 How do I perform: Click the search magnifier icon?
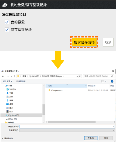click(112, 76)
